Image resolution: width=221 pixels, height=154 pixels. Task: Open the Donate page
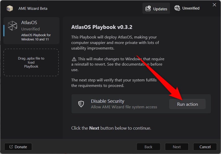[18, 146]
